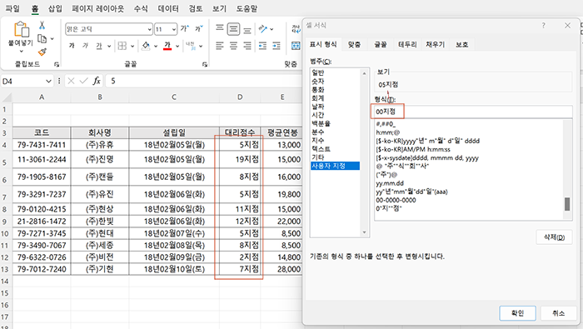Switch to the 맞춤 tab in dialog

[354, 44]
